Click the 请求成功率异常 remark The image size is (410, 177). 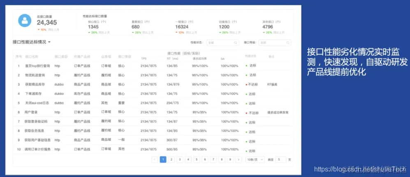coord(278,113)
